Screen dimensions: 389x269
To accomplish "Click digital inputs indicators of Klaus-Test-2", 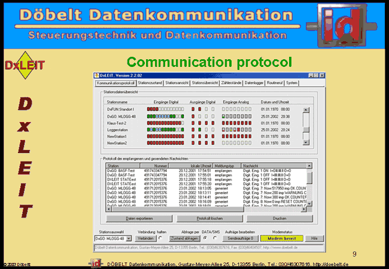I will (x=165, y=123).
